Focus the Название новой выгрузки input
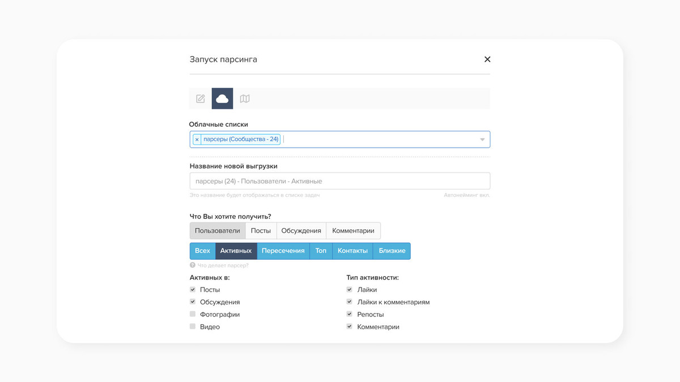Screen dimensions: 680x382 tap(340, 181)
